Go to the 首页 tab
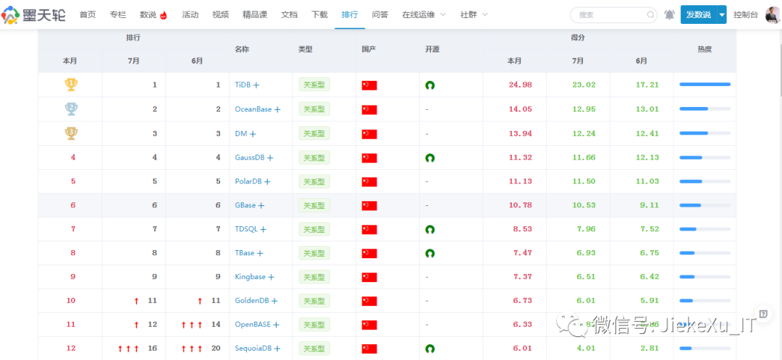The width and height of the screenshot is (782, 360). (x=88, y=15)
